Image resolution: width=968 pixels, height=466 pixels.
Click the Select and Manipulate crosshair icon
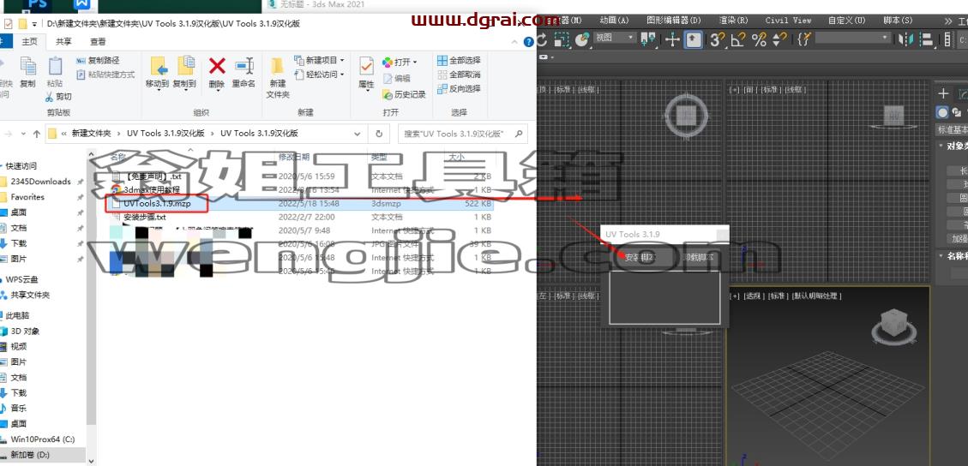(x=671, y=40)
